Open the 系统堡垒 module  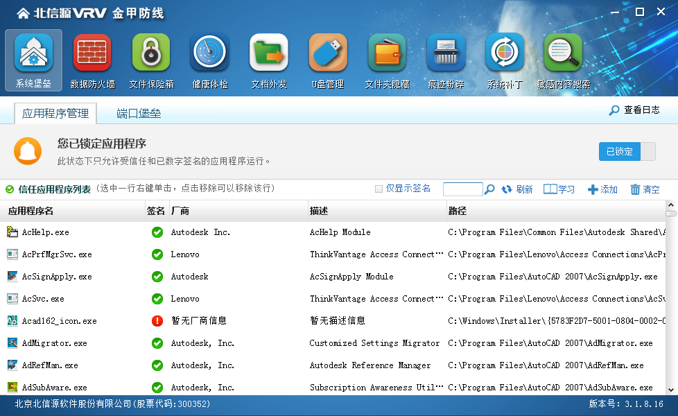coord(34,60)
